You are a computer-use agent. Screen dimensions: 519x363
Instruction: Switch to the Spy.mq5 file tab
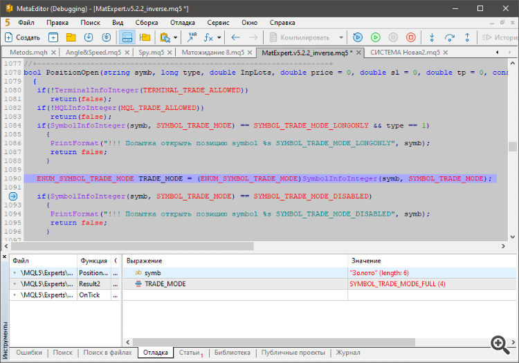tap(151, 53)
